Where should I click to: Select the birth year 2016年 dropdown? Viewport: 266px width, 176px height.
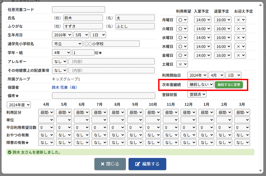[62, 35]
